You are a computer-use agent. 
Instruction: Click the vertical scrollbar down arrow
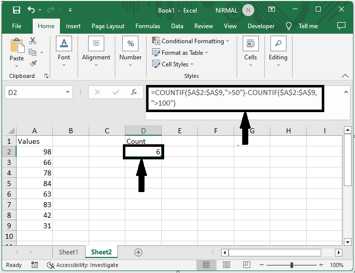tap(347, 242)
